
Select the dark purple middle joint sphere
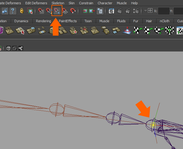click(x=113, y=118)
